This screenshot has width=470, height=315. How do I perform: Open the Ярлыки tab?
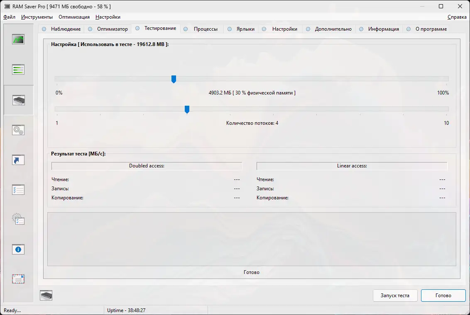coord(241,29)
